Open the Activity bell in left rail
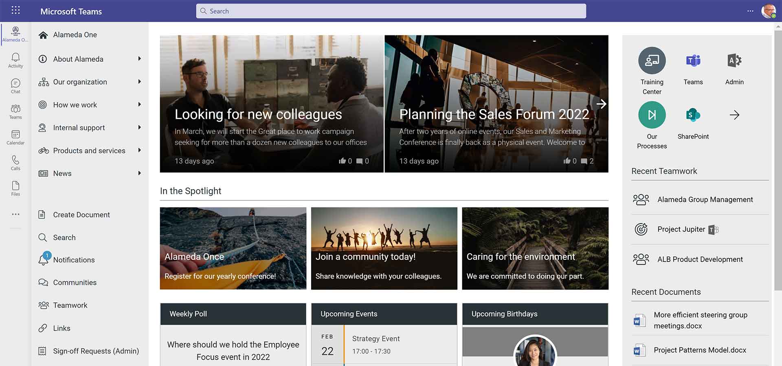The image size is (782, 366). coord(15,60)
